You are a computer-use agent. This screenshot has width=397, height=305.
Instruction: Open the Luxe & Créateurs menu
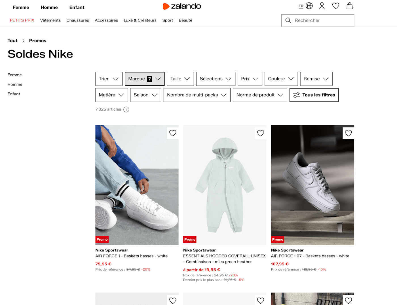click(x=140, y=20)
